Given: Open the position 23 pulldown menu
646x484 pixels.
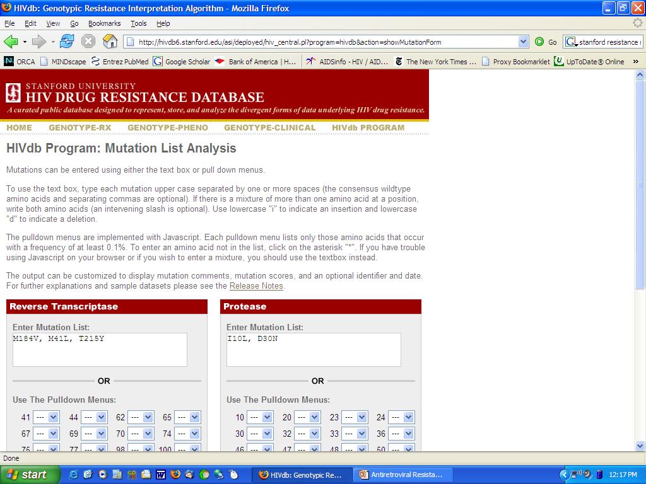Looking at the screenshot, I should pyautogui.click(x=355, y=417).
